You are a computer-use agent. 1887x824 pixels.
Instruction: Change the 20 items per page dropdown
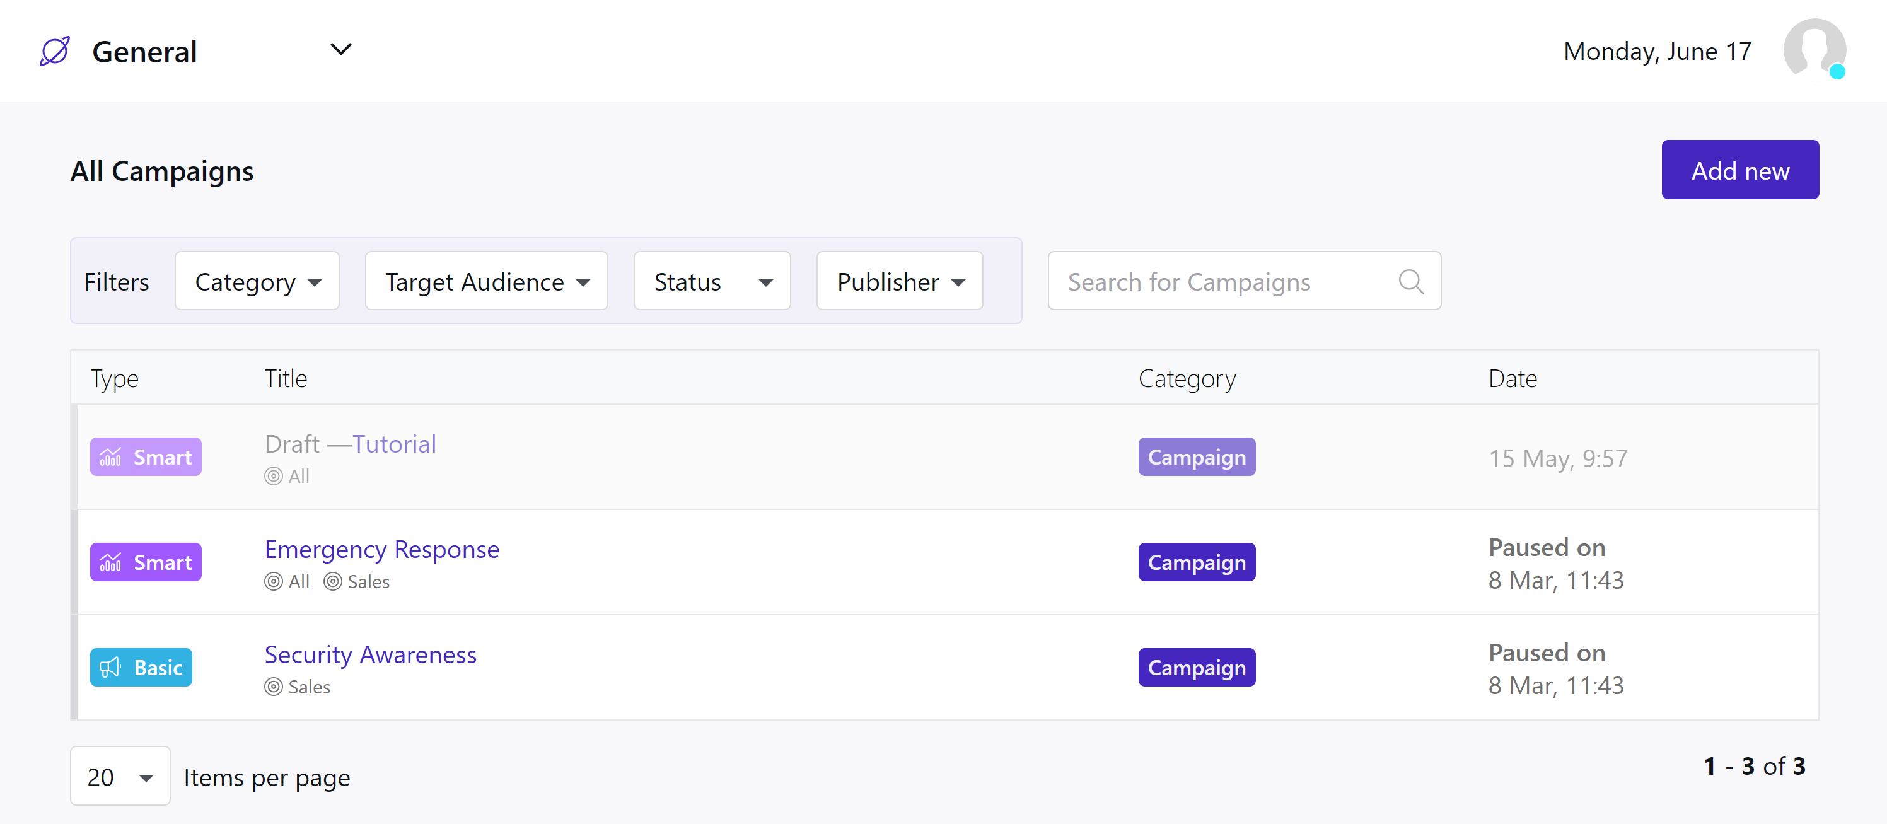click(120, 776)
